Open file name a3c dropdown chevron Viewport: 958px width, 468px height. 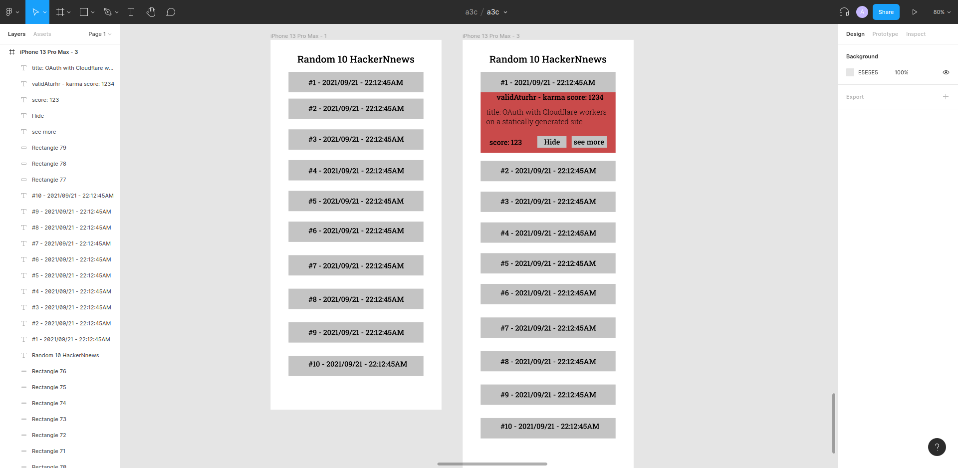[505, 12]
